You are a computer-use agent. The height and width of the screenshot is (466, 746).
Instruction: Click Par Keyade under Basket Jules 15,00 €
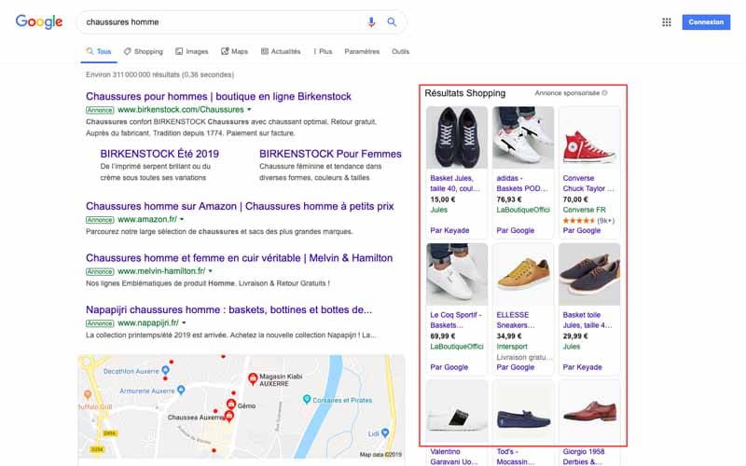pos(449,230)
